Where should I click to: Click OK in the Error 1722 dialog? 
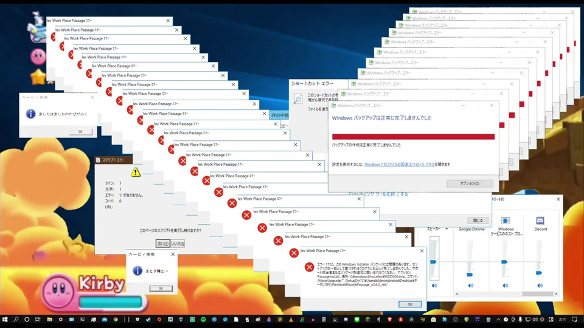tap(409, 304)
